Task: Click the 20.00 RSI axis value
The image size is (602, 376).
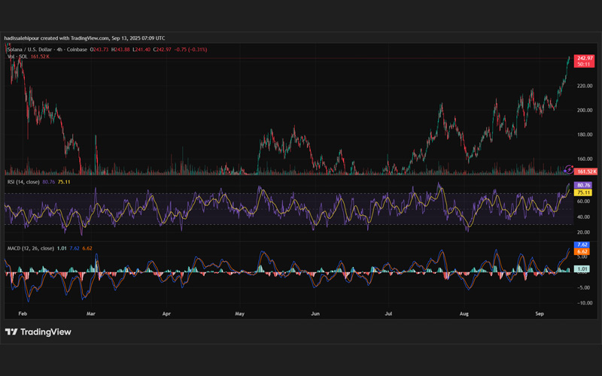Action: coord(583,232)
